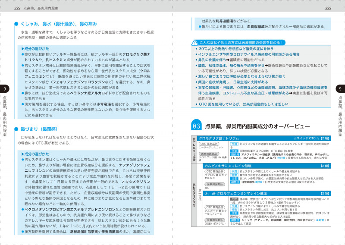
Task: Click ☆スイッチOTC☆ label in table header
Action: 306,138
